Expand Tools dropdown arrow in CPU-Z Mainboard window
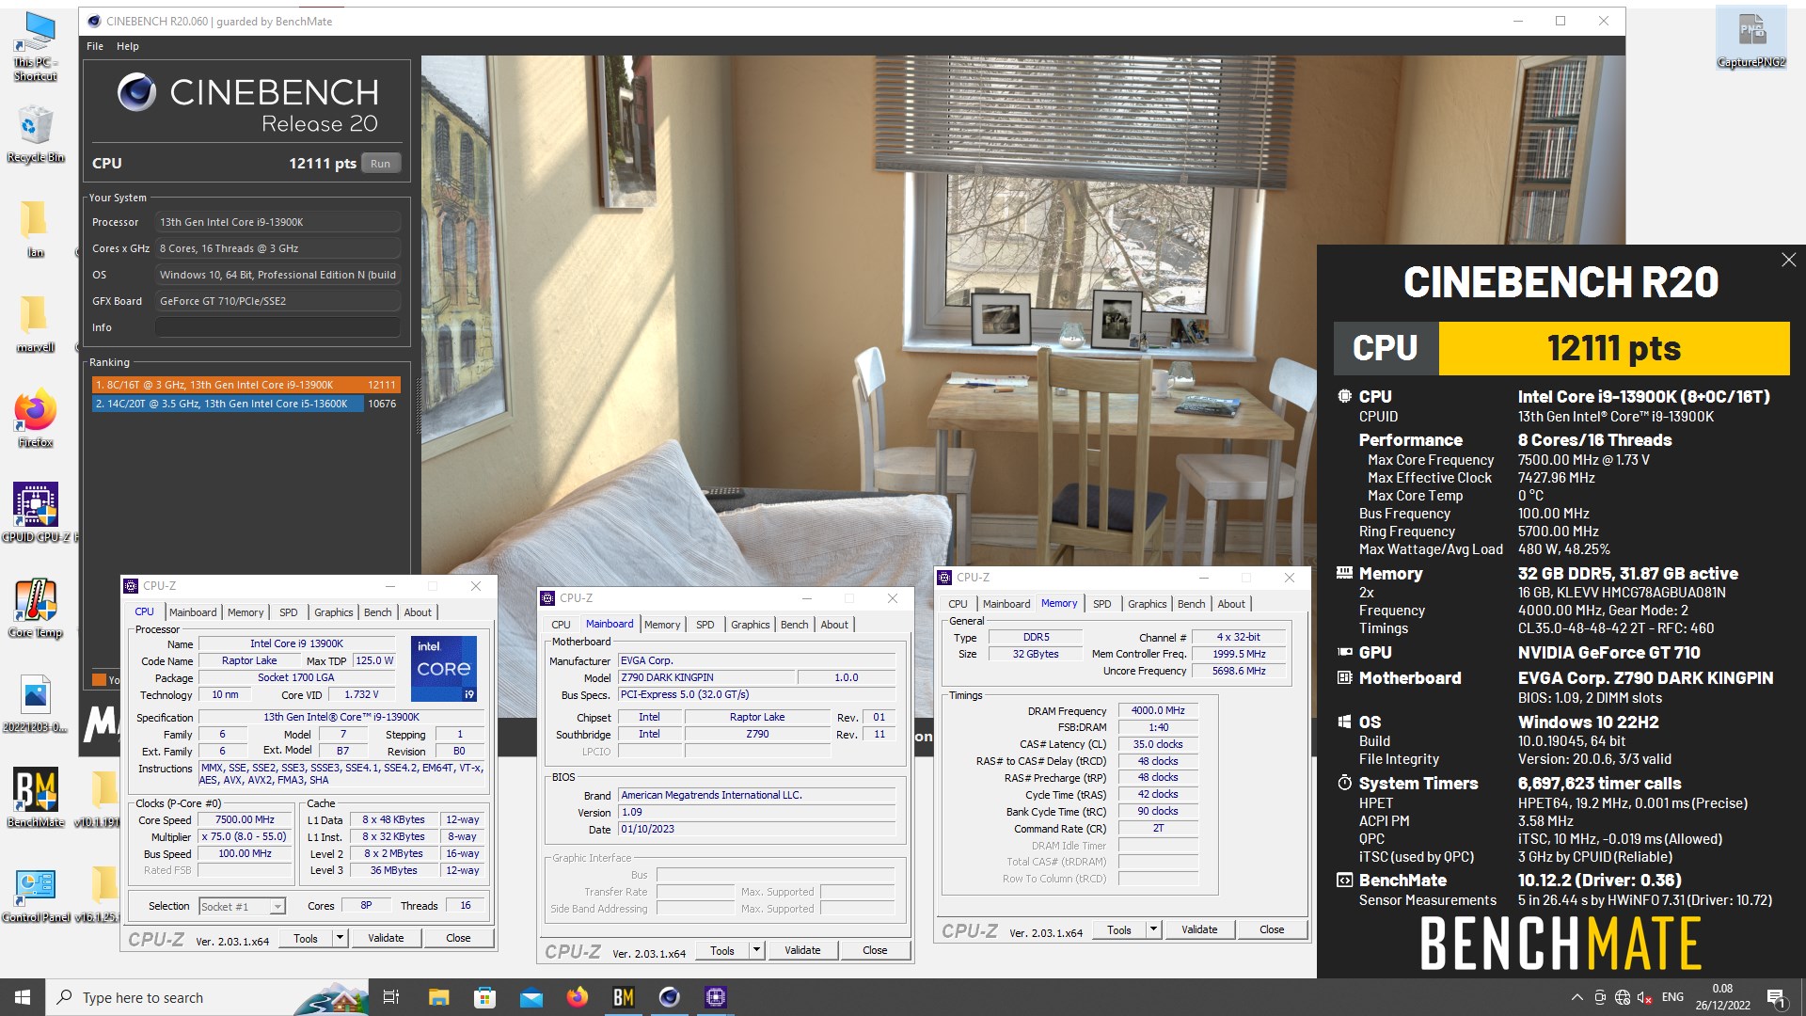The image size is (1806, 1016). tap(756, 950)
